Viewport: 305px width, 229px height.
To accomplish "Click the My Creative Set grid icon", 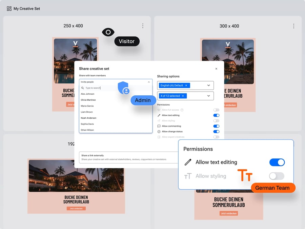I will click(9, 8).
